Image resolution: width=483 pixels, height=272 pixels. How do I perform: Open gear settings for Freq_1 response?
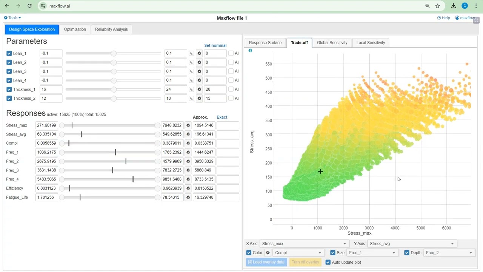[x=188, y=152]
